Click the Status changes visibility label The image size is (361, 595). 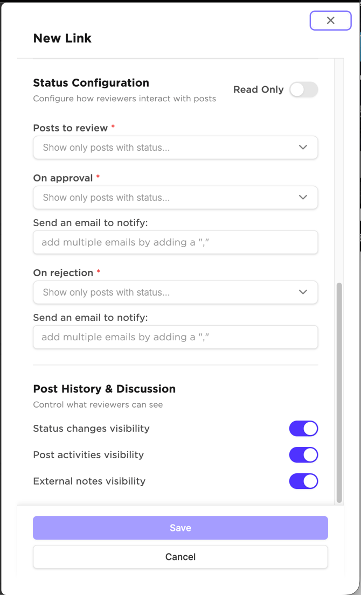point(91,429)
